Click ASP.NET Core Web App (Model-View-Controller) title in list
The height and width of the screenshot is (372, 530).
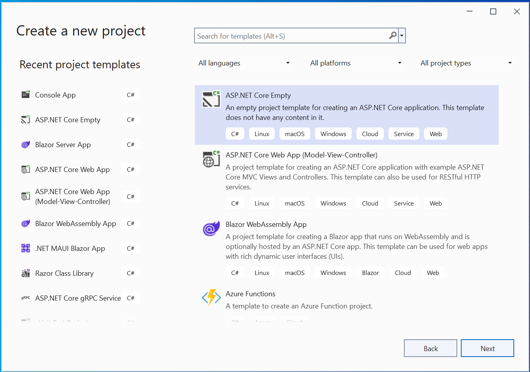click(302, 155)
